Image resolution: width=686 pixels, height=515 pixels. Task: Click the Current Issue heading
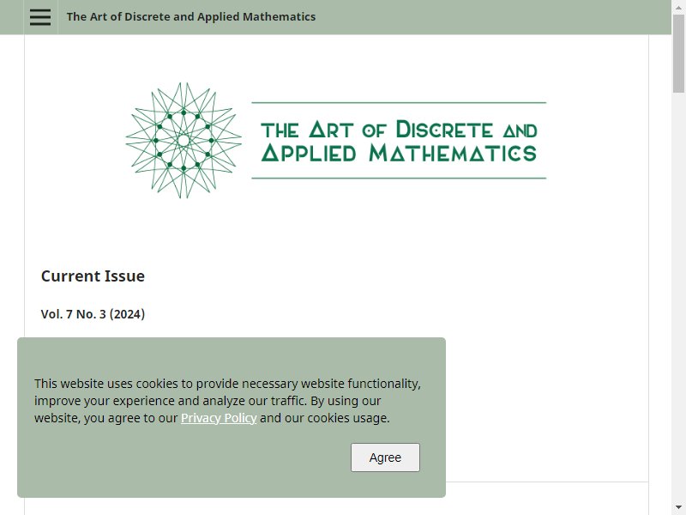point(93,276)
